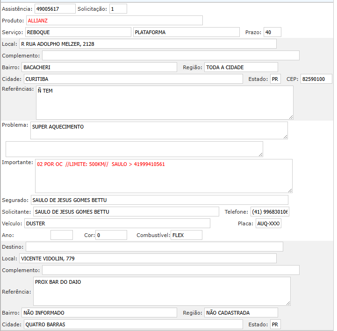This screenshot has height=331, width=337.
Task: Click the empty text area below Problema
Action: click(134, 149)
